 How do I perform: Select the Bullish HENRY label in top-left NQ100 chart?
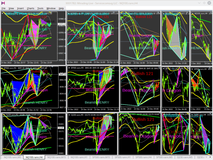(35, 48)
